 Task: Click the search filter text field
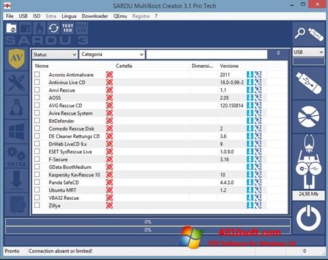pyautogui.click(x=206, y=55)
